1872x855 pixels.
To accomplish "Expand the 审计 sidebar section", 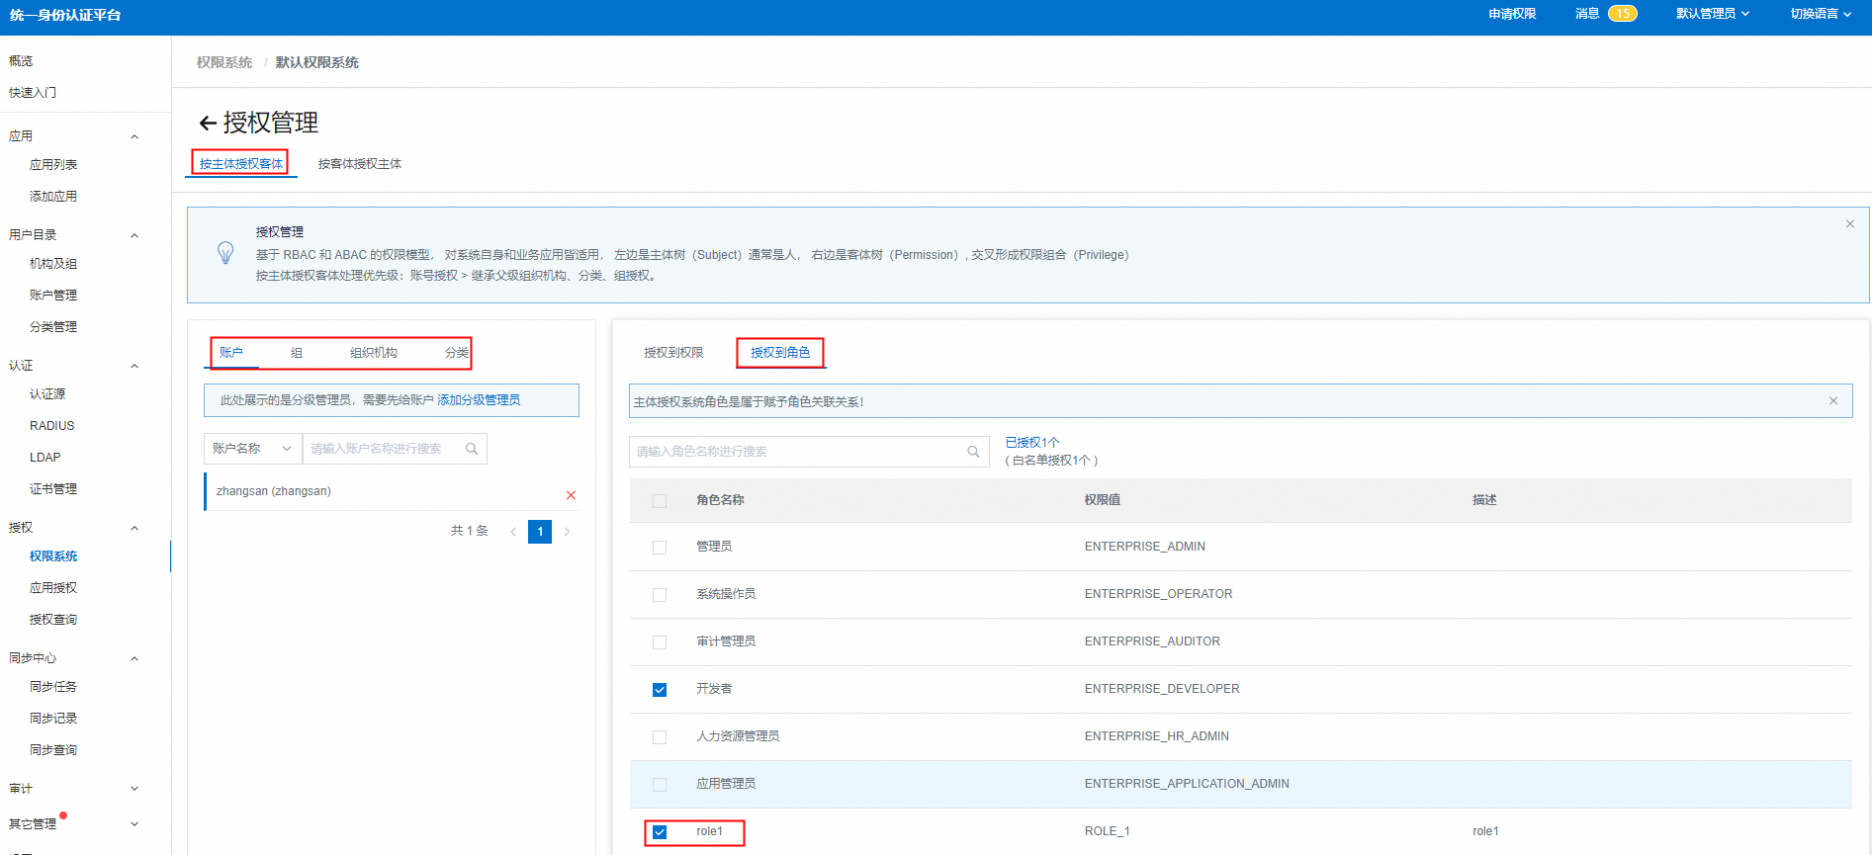I will (134, 789).
